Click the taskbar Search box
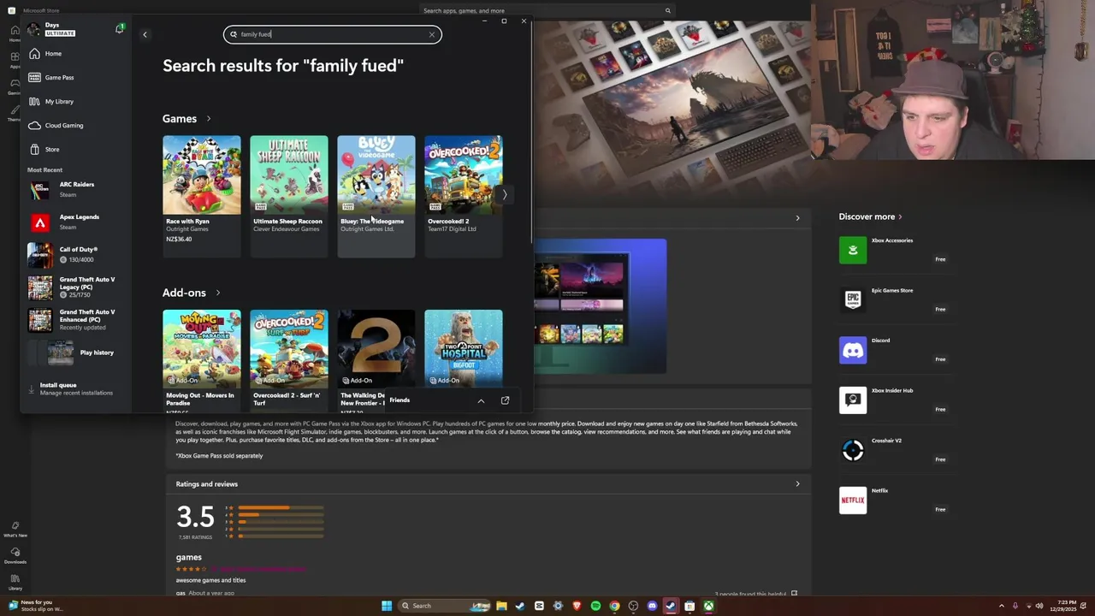This screenshot has width=1095, height=616. (x=445, y=606)
